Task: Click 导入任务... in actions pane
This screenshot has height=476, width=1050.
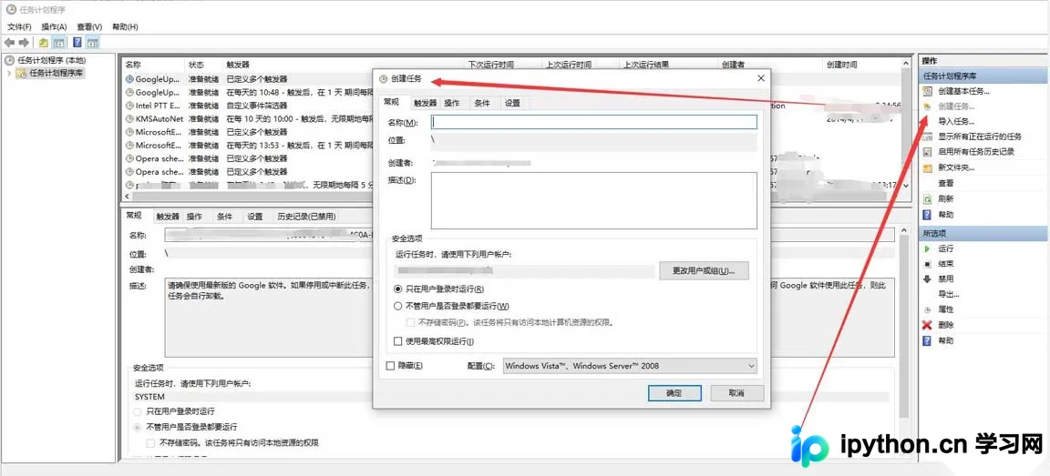Action: tap(956, 122)
